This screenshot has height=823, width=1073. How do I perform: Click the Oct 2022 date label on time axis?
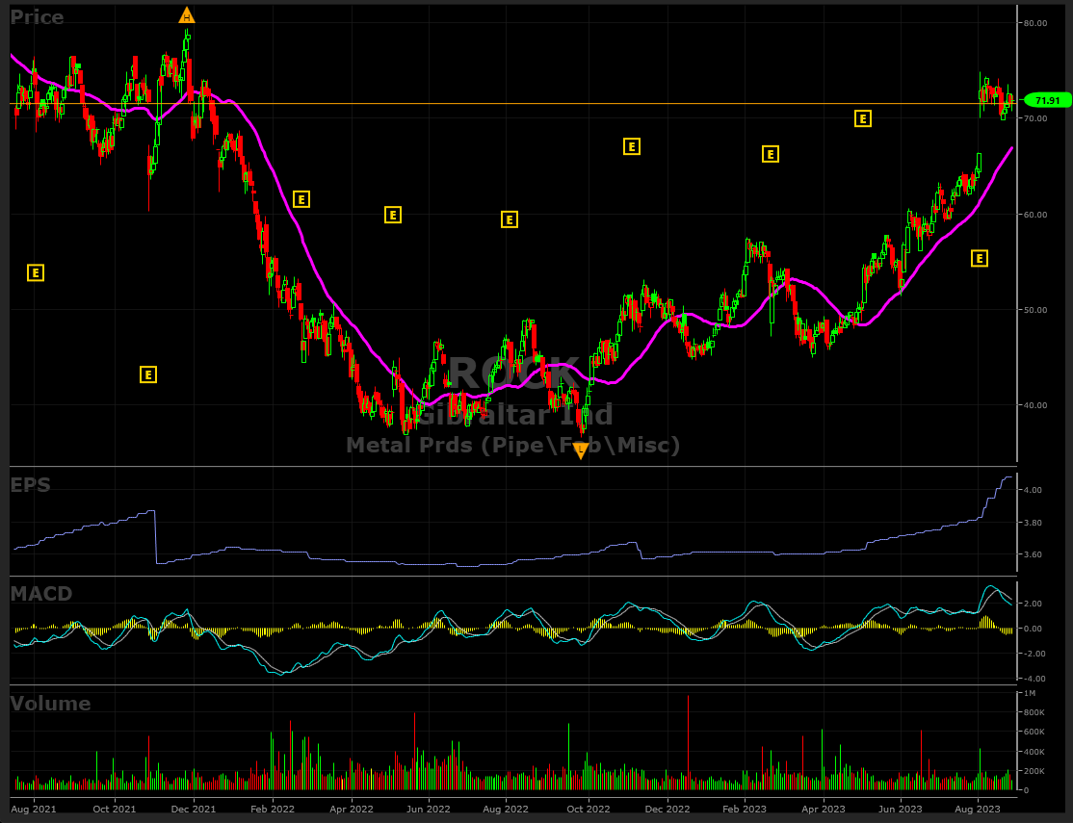pos(587,810)
